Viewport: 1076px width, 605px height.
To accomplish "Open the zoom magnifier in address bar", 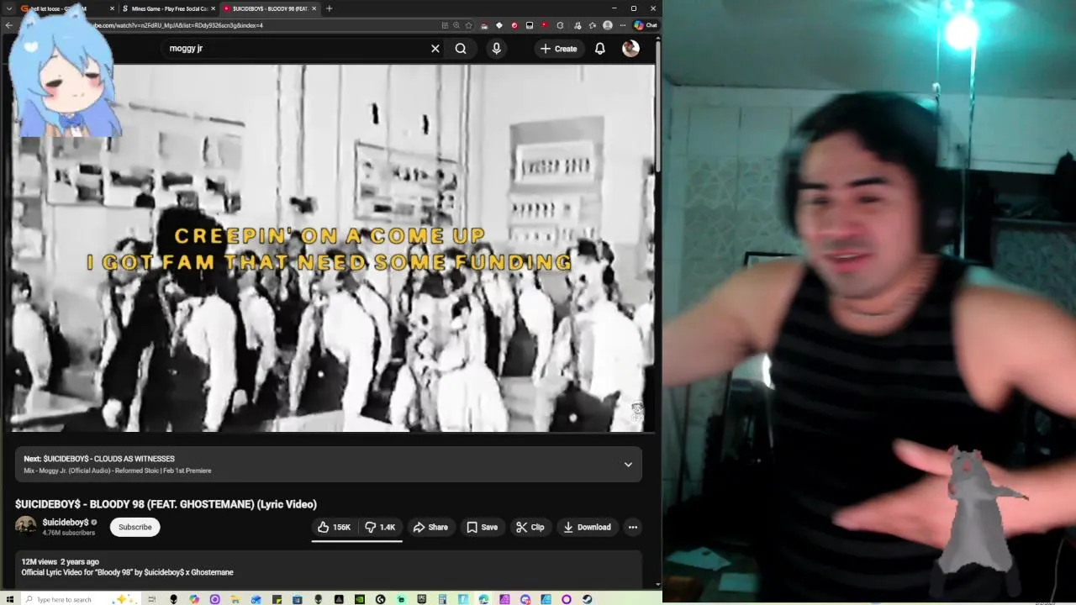I will (x=456, y=25).
